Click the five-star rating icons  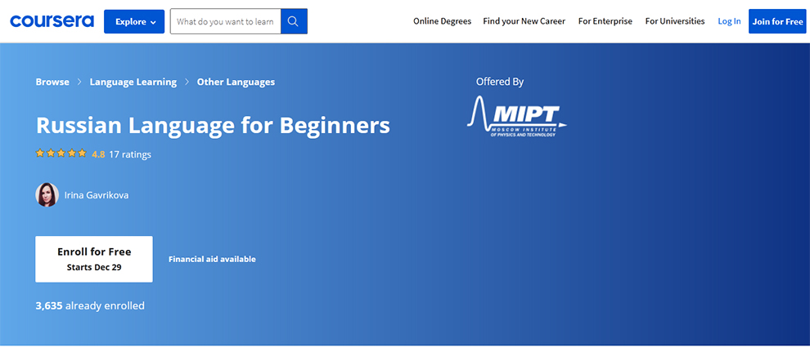tap(61, 153)
